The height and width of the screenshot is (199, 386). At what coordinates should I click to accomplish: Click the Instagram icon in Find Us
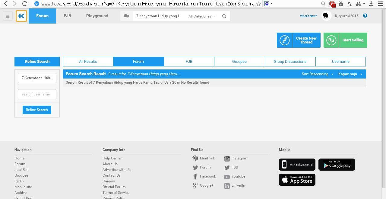point(227,159)
